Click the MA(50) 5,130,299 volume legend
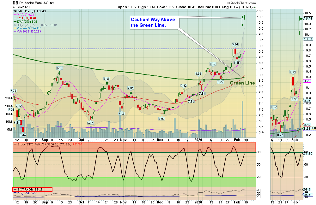 [x=27, y=32]
